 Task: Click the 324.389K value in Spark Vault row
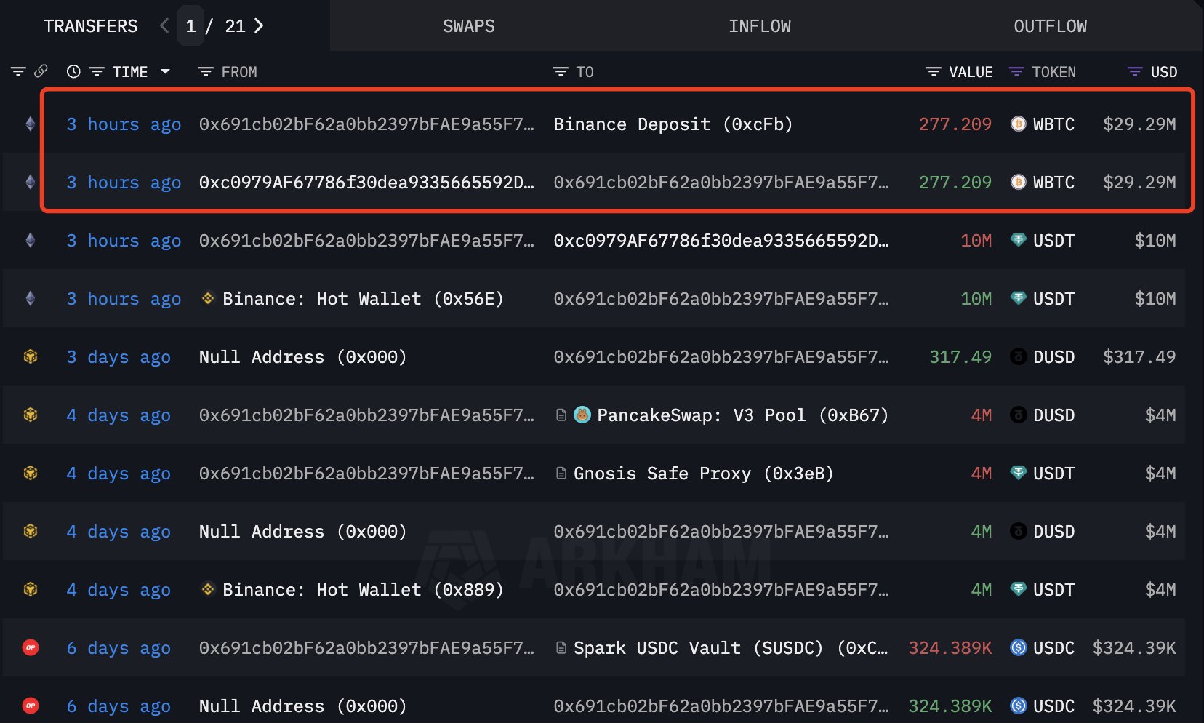(950, 648)
